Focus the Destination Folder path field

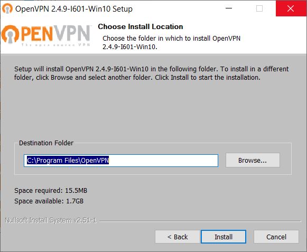[x=121, y=161]
